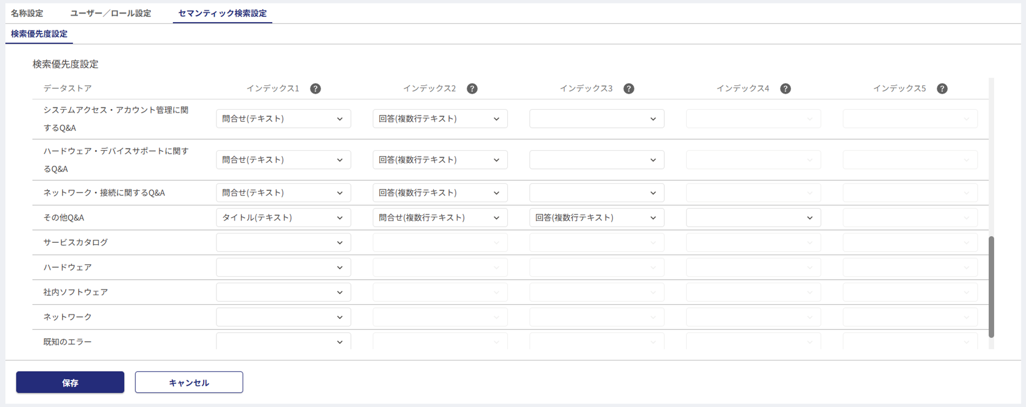Click the help icon beside インデックス1
The height and width of the screenshot is (407, 1026).
315,89
